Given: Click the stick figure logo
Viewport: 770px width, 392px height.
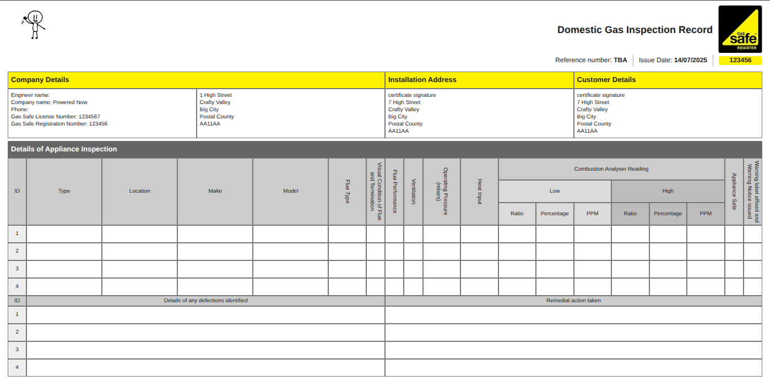Looking at the screenshot, I should (x=34, y=25).
